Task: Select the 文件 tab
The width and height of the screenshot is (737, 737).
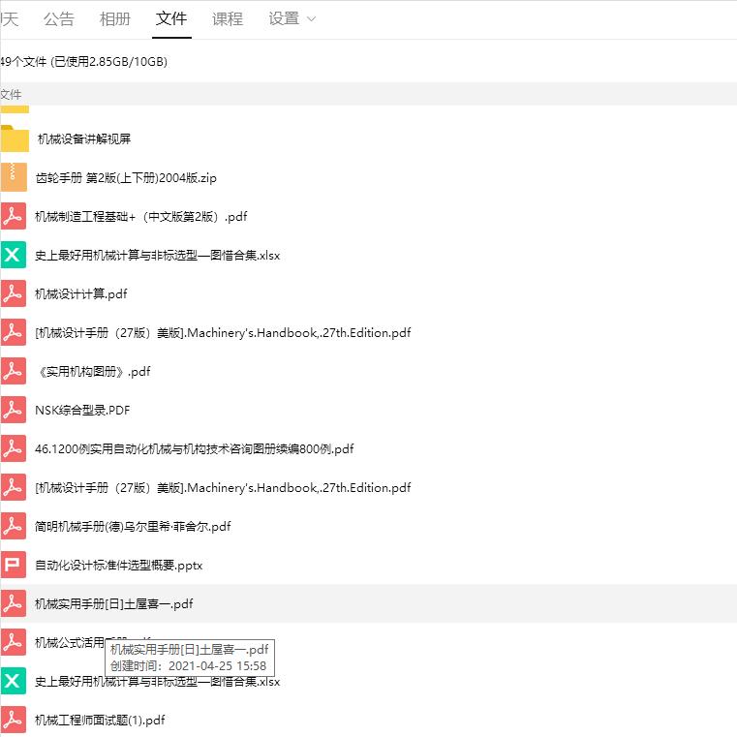Action: tap(171, 18)
